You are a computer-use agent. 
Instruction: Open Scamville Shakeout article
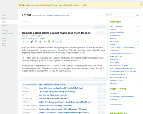click(61, 88)
